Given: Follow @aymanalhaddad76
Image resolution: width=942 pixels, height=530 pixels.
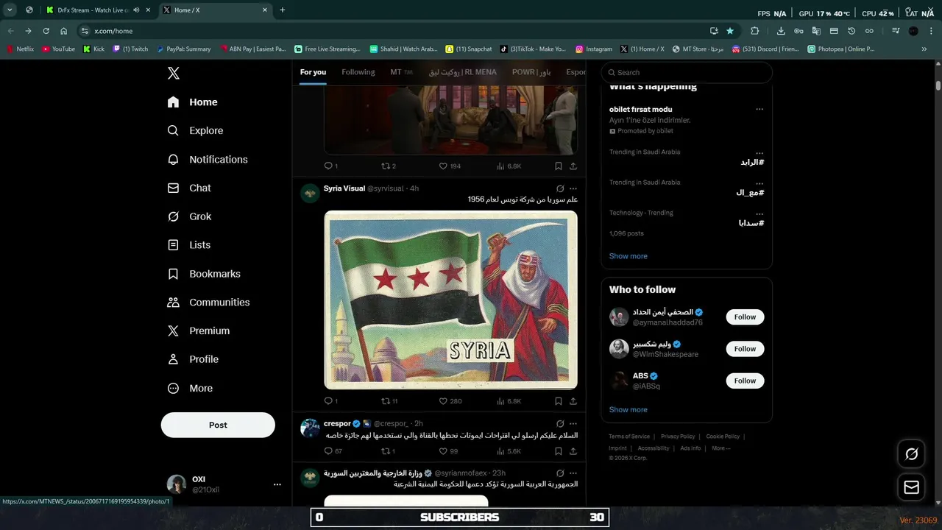Looking at the screenshot, I should pyautogui.click(x=745, y=317).
